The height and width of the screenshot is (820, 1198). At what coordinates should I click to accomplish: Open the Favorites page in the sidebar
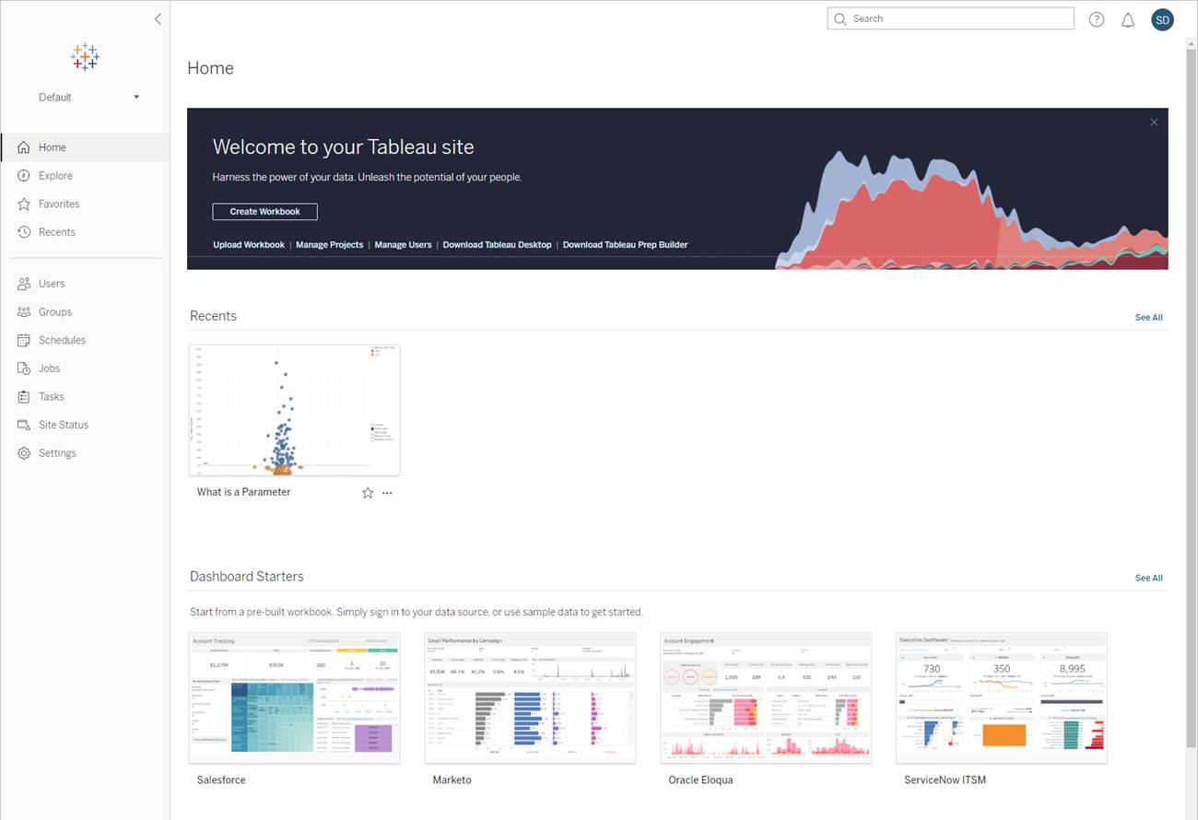[x=58, y=204]
